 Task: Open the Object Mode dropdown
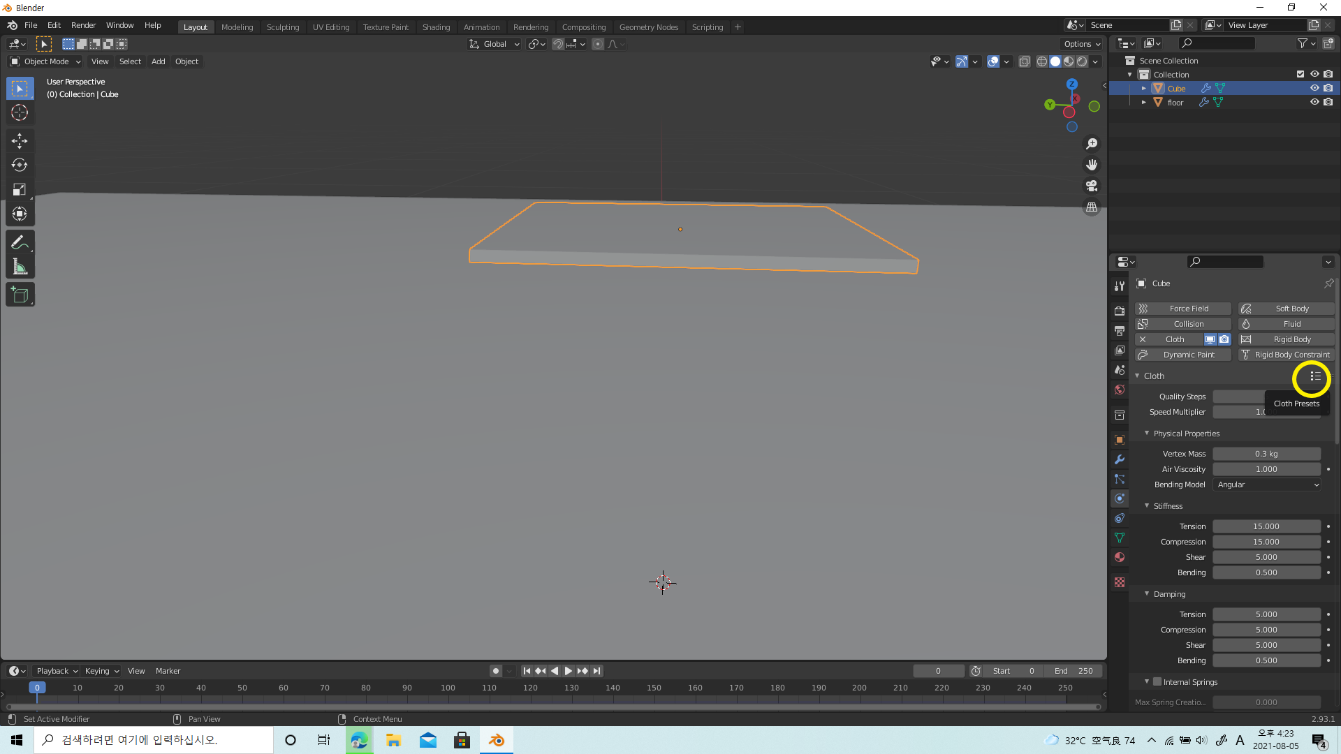click(45, 61)
